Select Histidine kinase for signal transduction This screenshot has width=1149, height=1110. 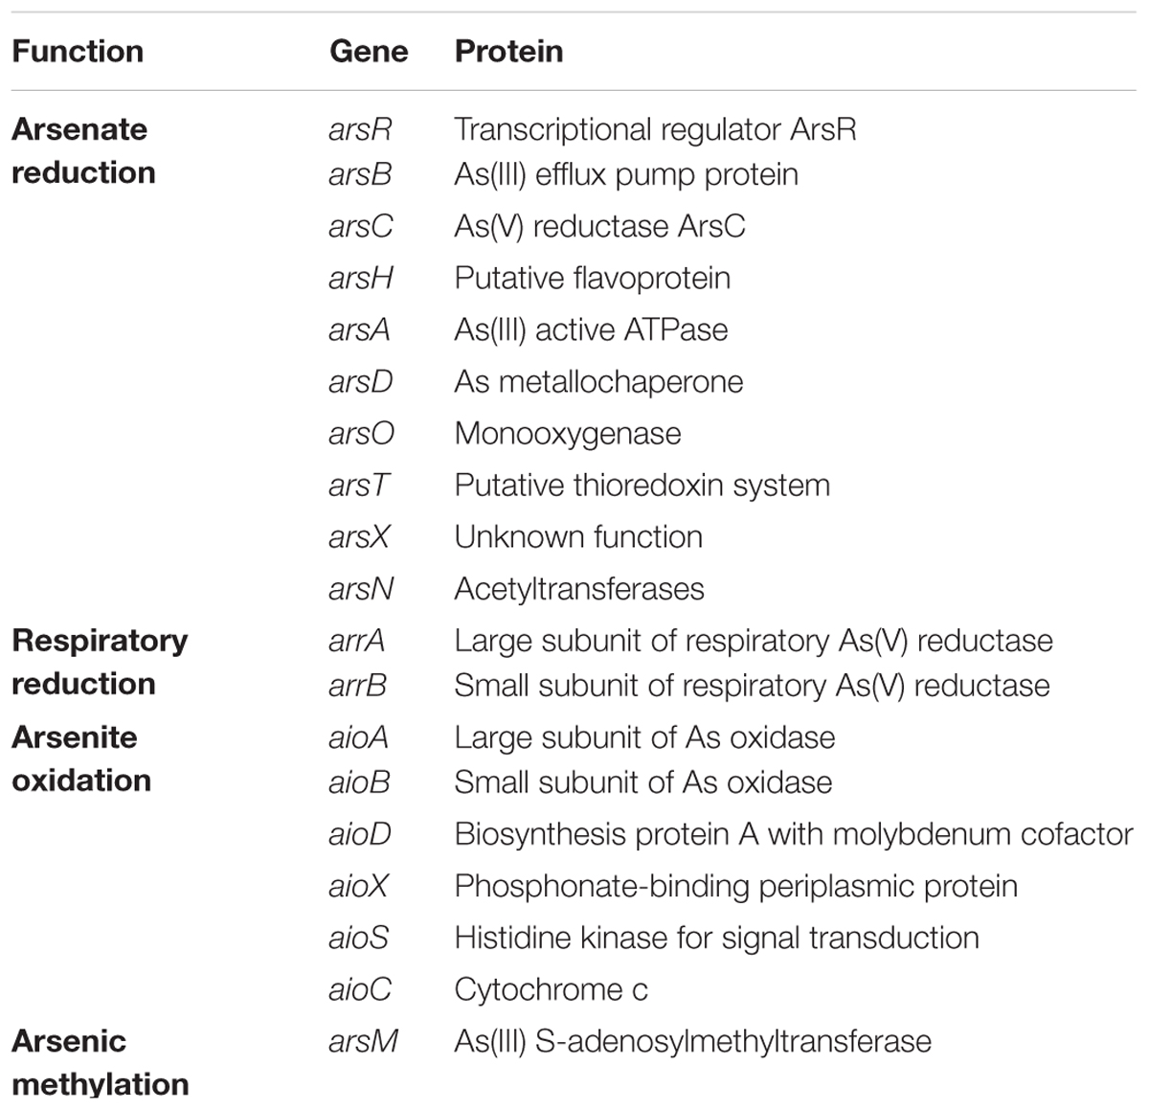point(717,938)
